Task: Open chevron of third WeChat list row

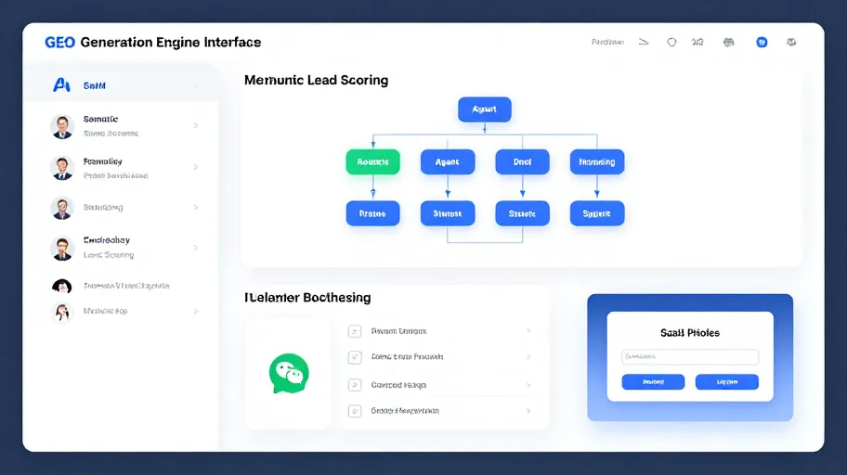Action: [x=528, y=385]
